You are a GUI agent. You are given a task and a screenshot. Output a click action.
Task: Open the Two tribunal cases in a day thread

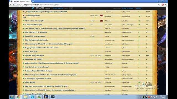55,29
